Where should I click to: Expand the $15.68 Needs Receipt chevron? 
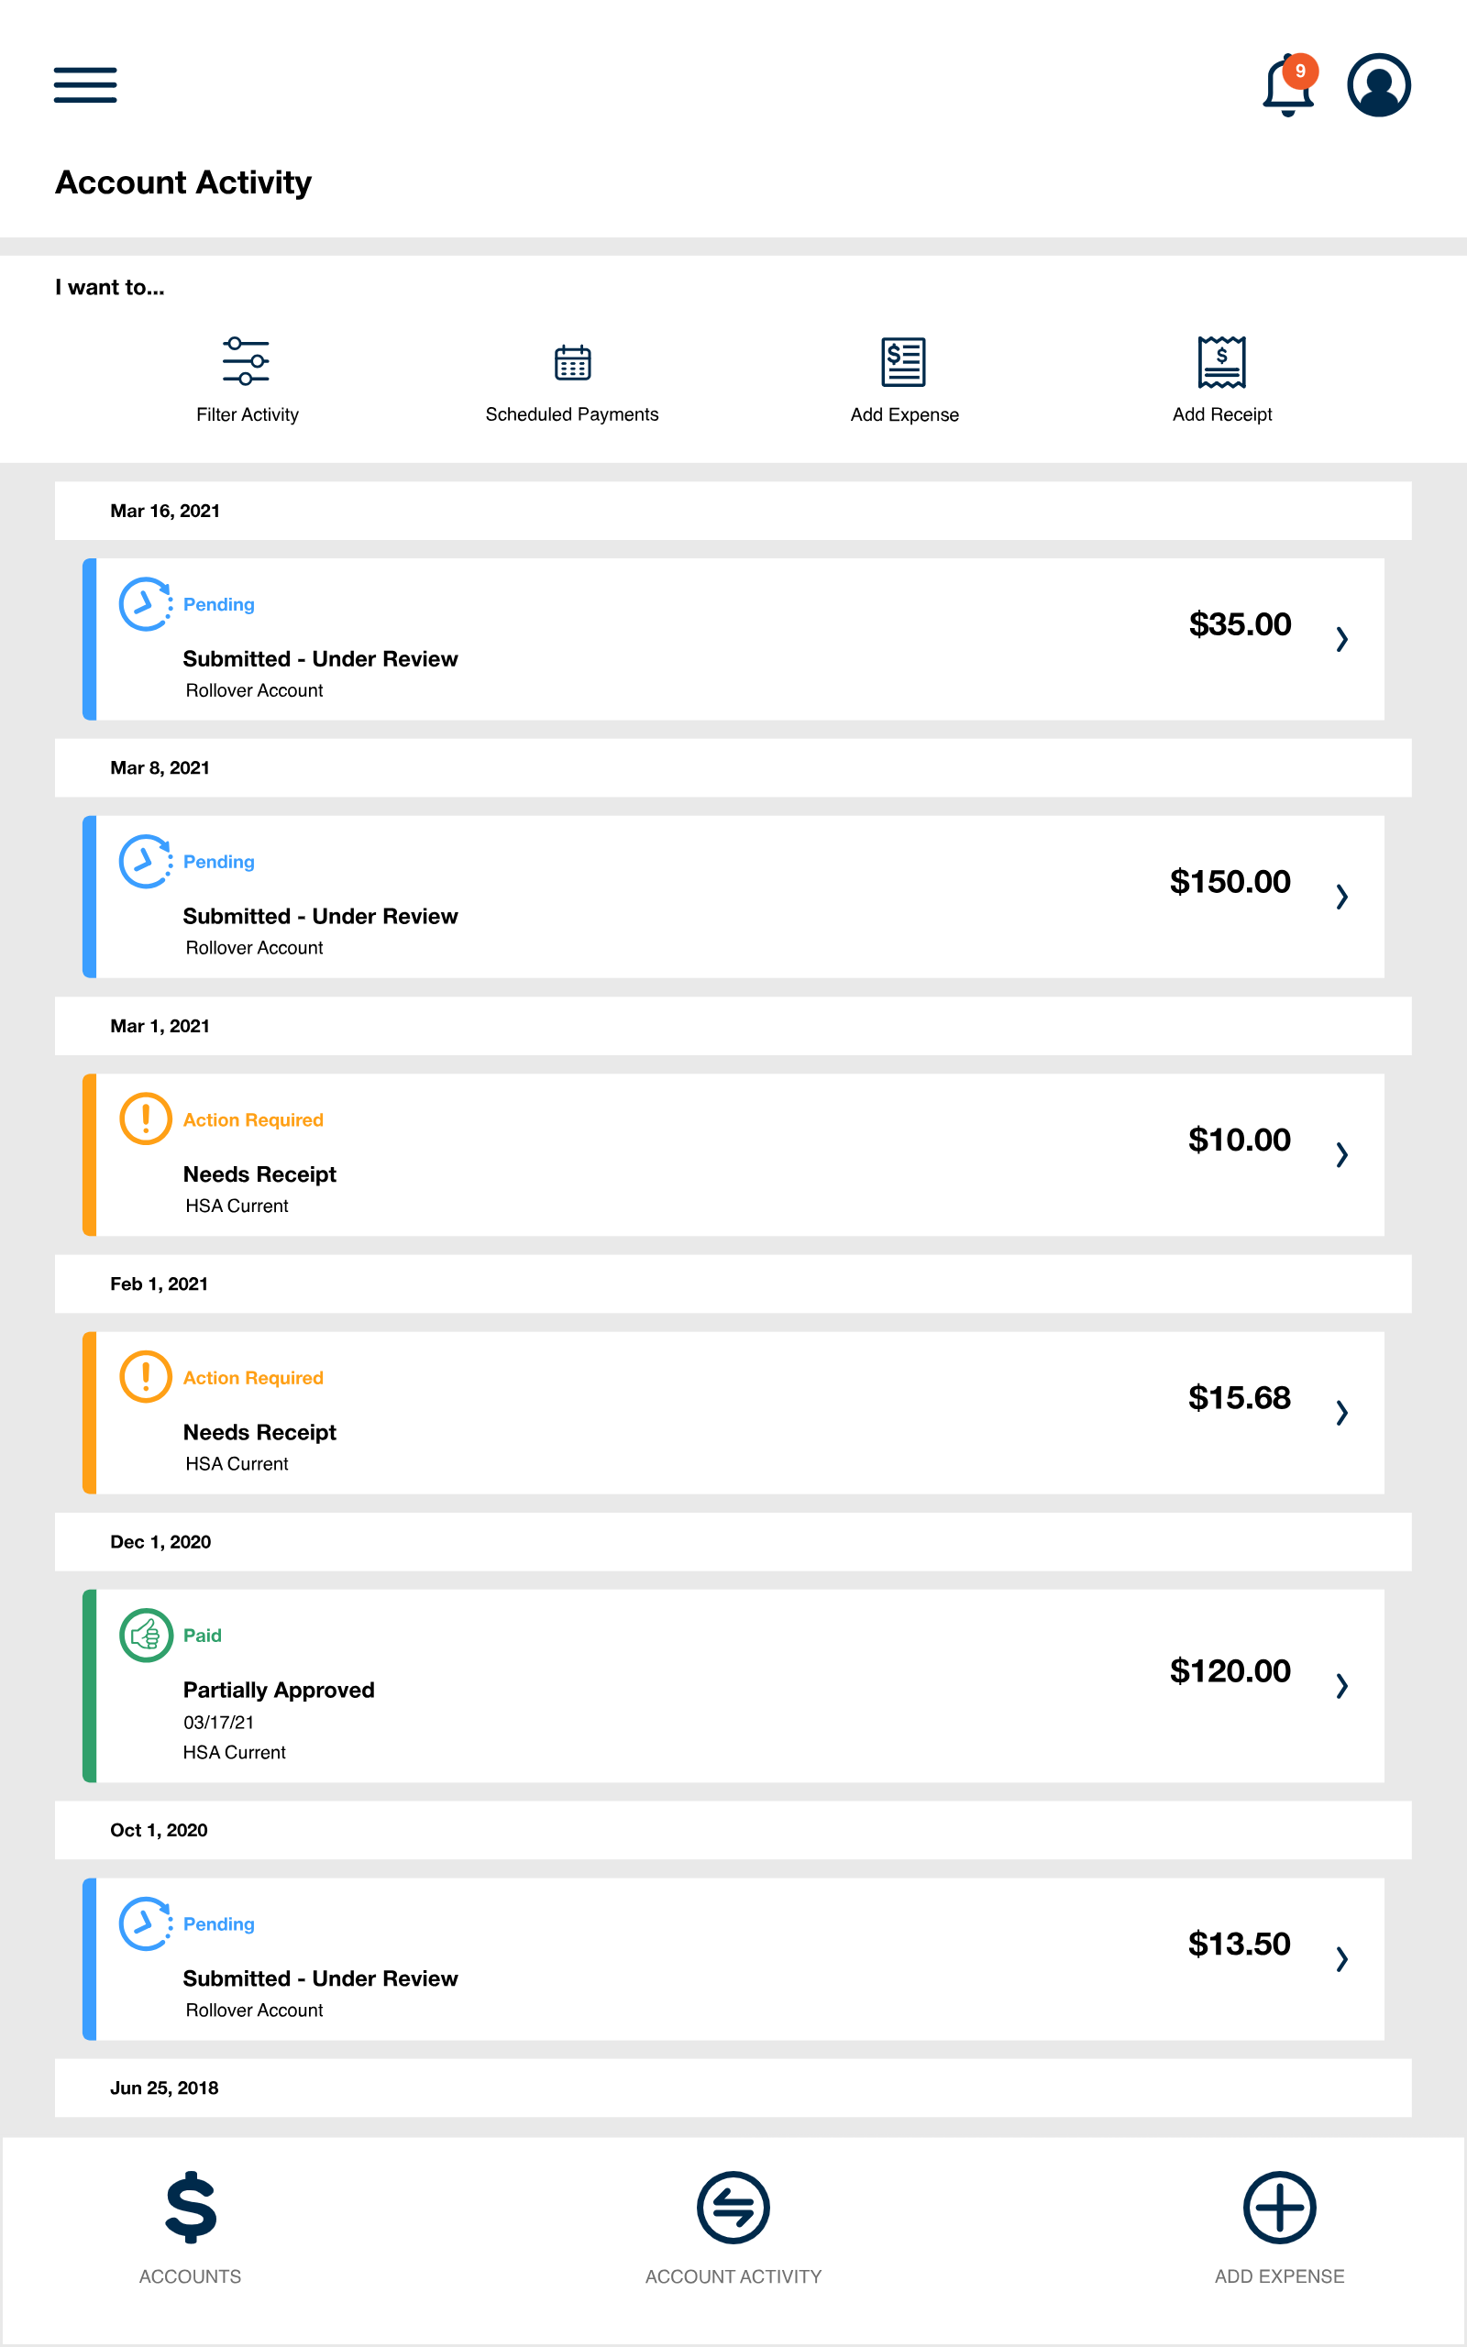click(1341, 1412)
